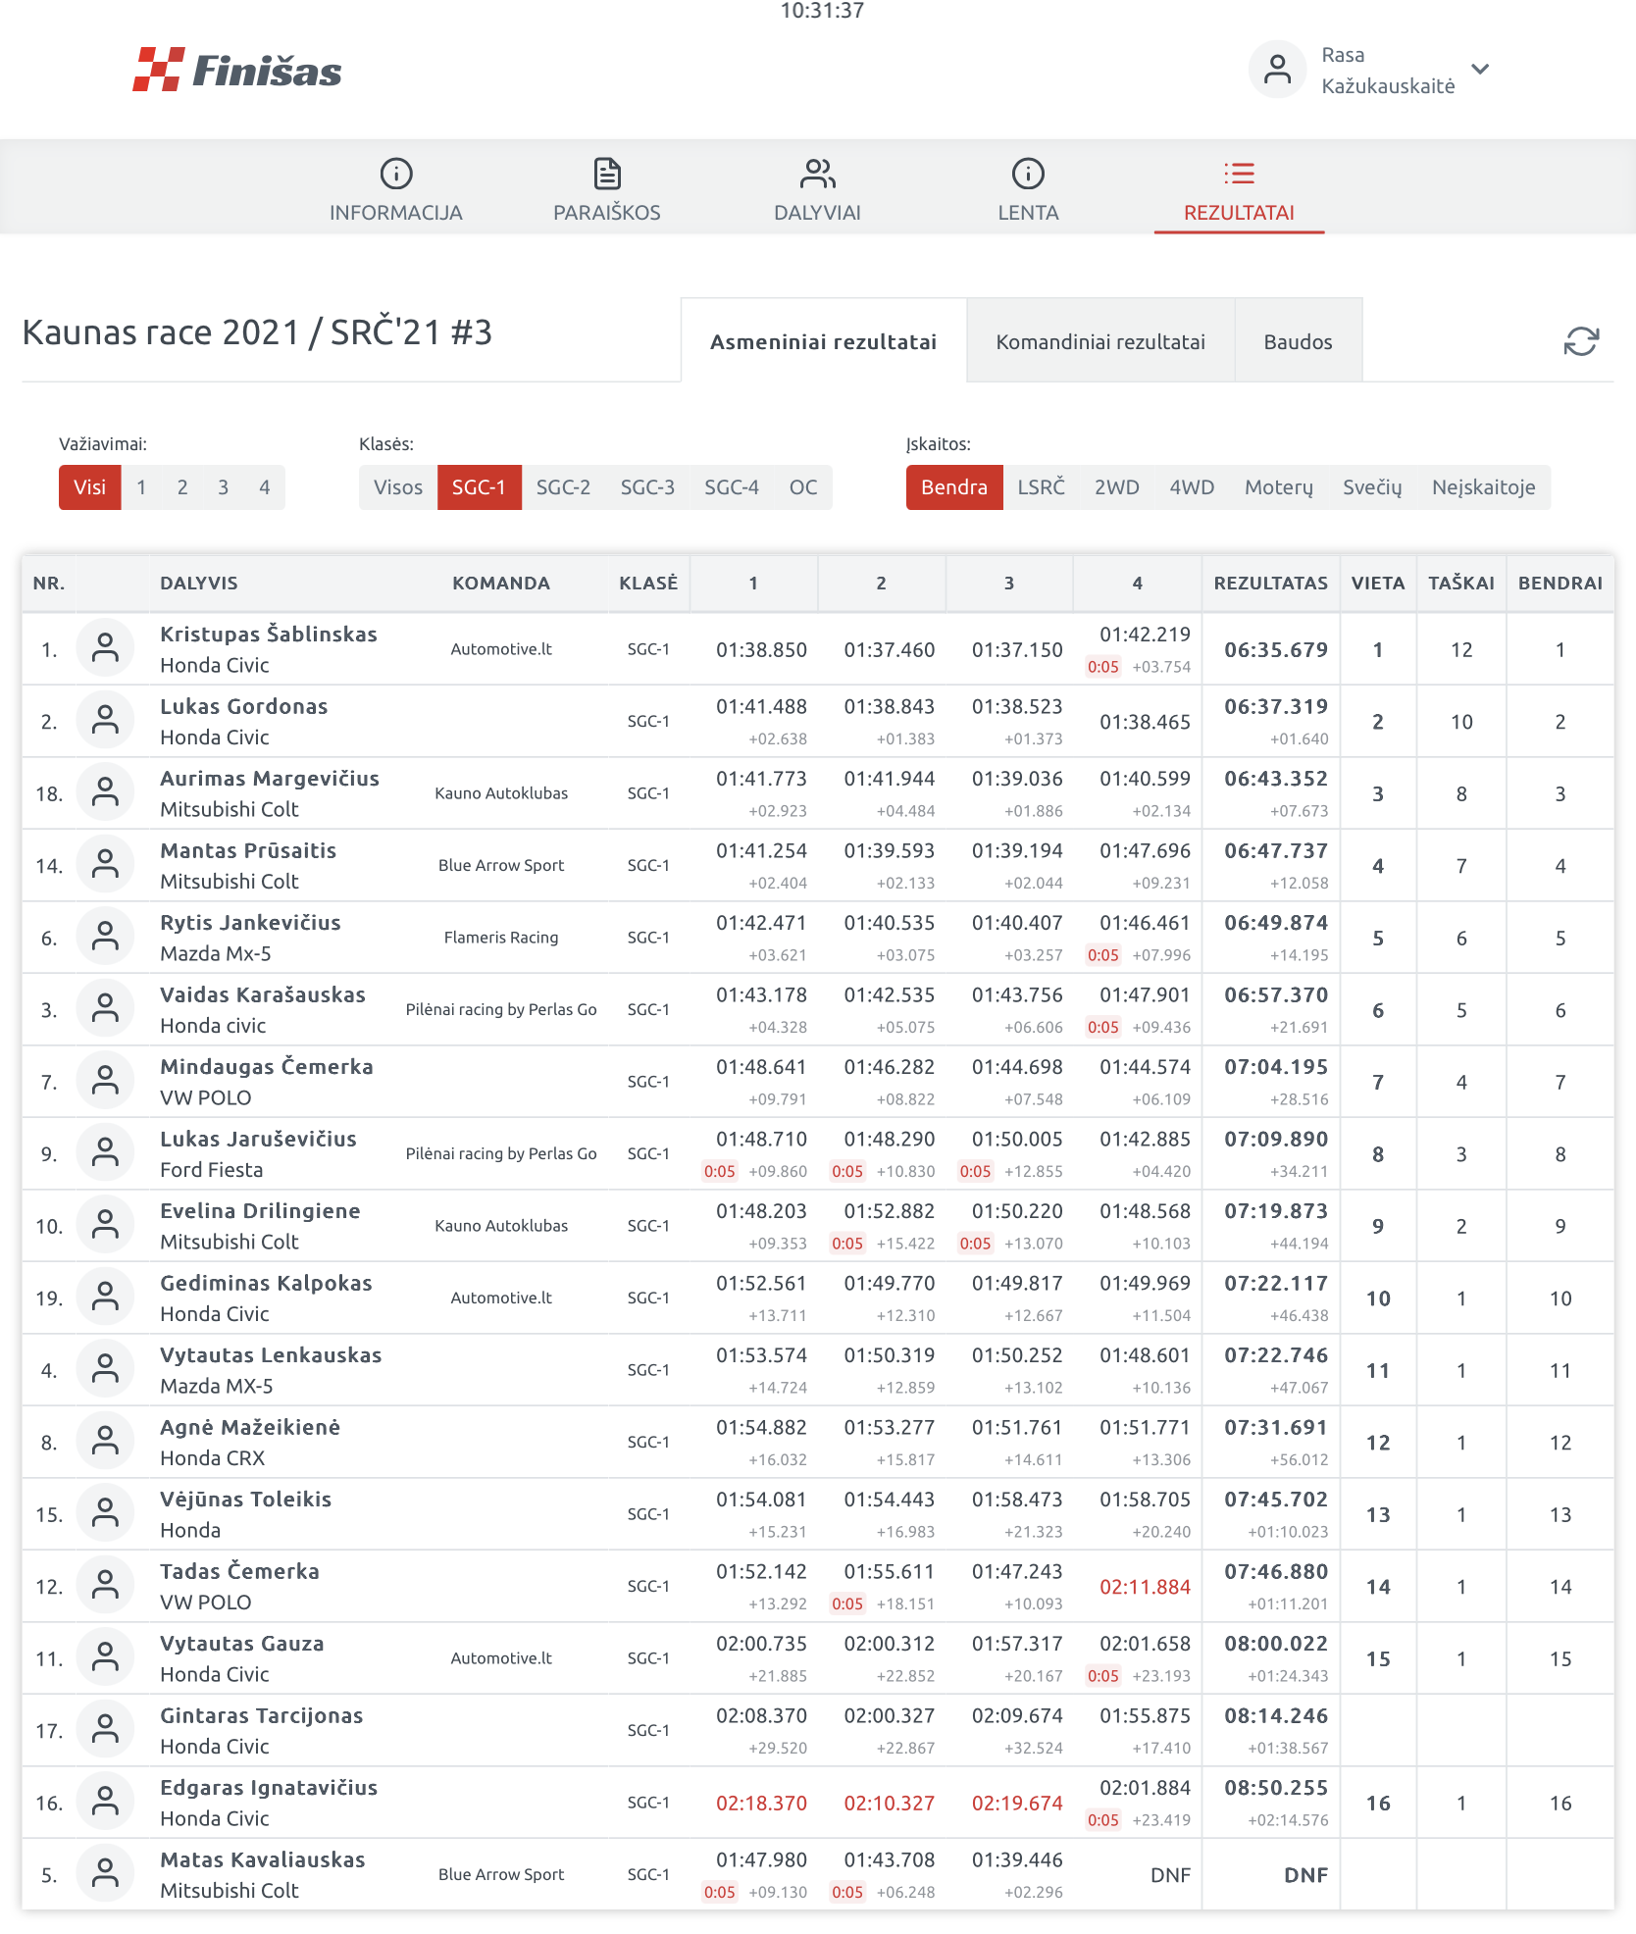Refresh the results with the reload icon
Screen dimensions: 1636x1934
(x=1581, y=341)
